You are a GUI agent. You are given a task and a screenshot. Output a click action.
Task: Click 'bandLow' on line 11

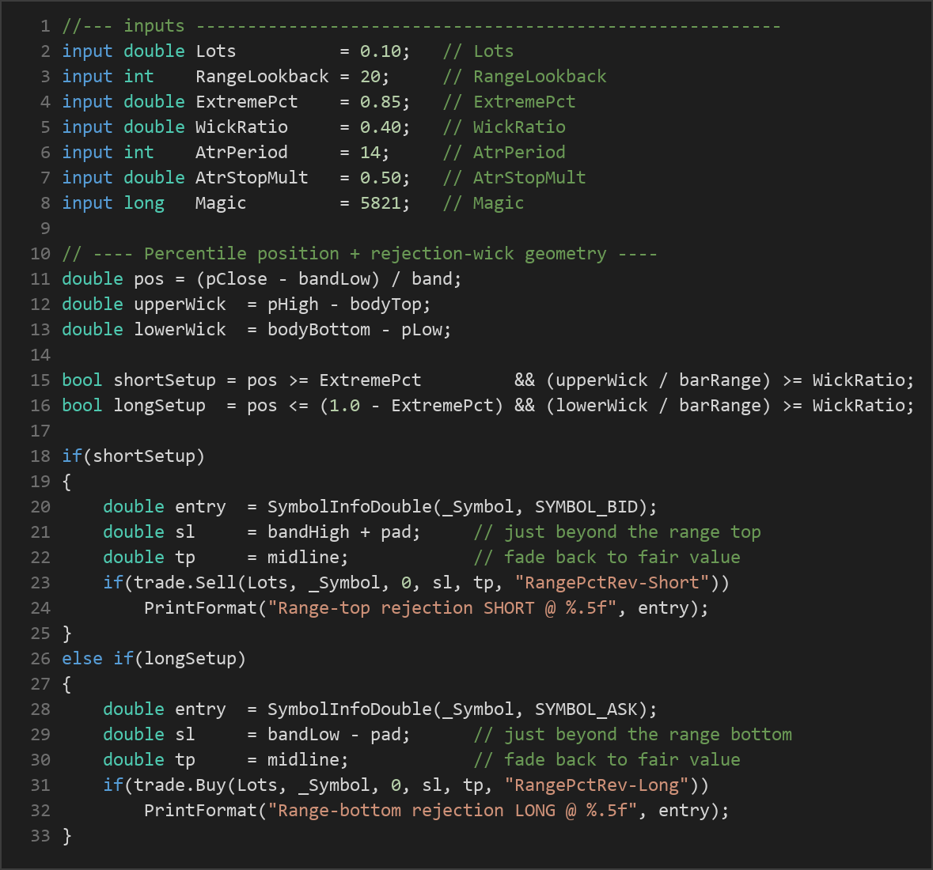[x=334, y=279]
